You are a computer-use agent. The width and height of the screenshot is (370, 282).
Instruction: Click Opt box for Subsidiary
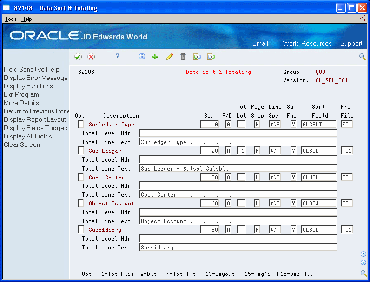tap(81, 230)
